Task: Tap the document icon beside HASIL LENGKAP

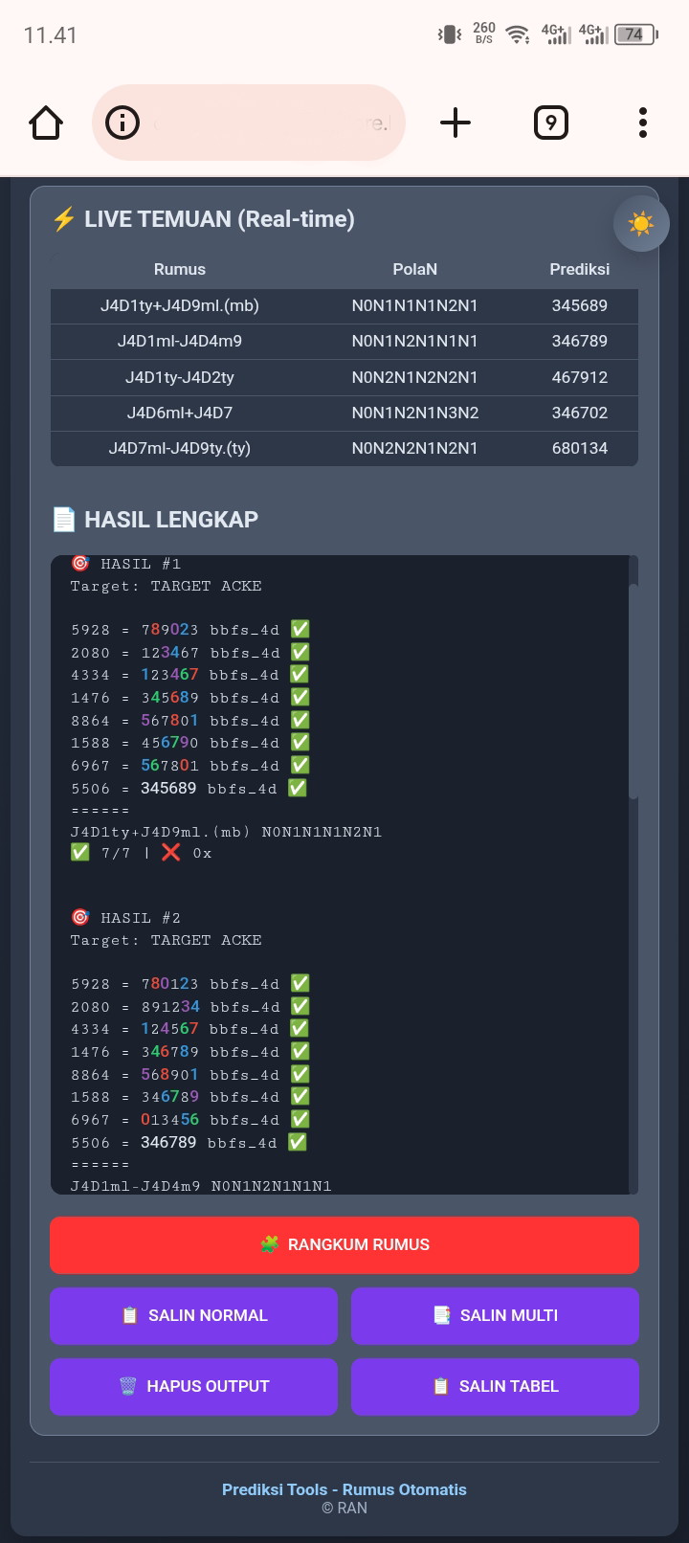Action: pos(64,520)
